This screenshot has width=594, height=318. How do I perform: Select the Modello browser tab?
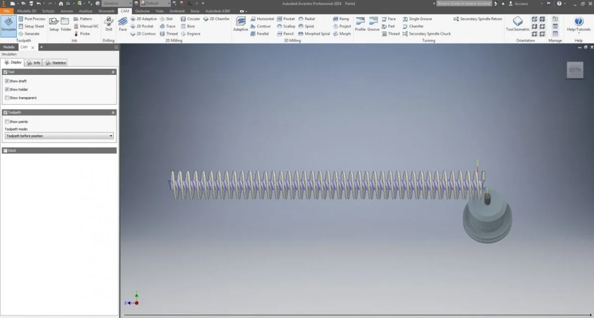9,47
